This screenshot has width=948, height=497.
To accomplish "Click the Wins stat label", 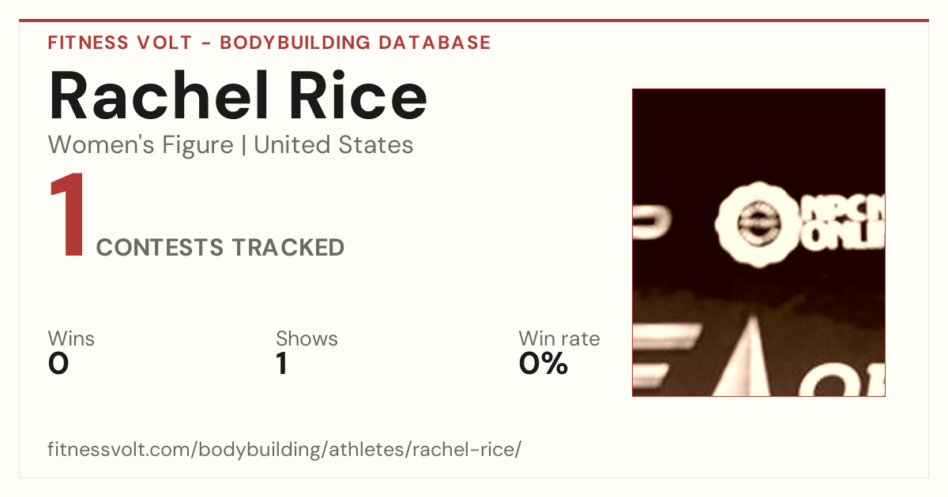I will [71, 338].
